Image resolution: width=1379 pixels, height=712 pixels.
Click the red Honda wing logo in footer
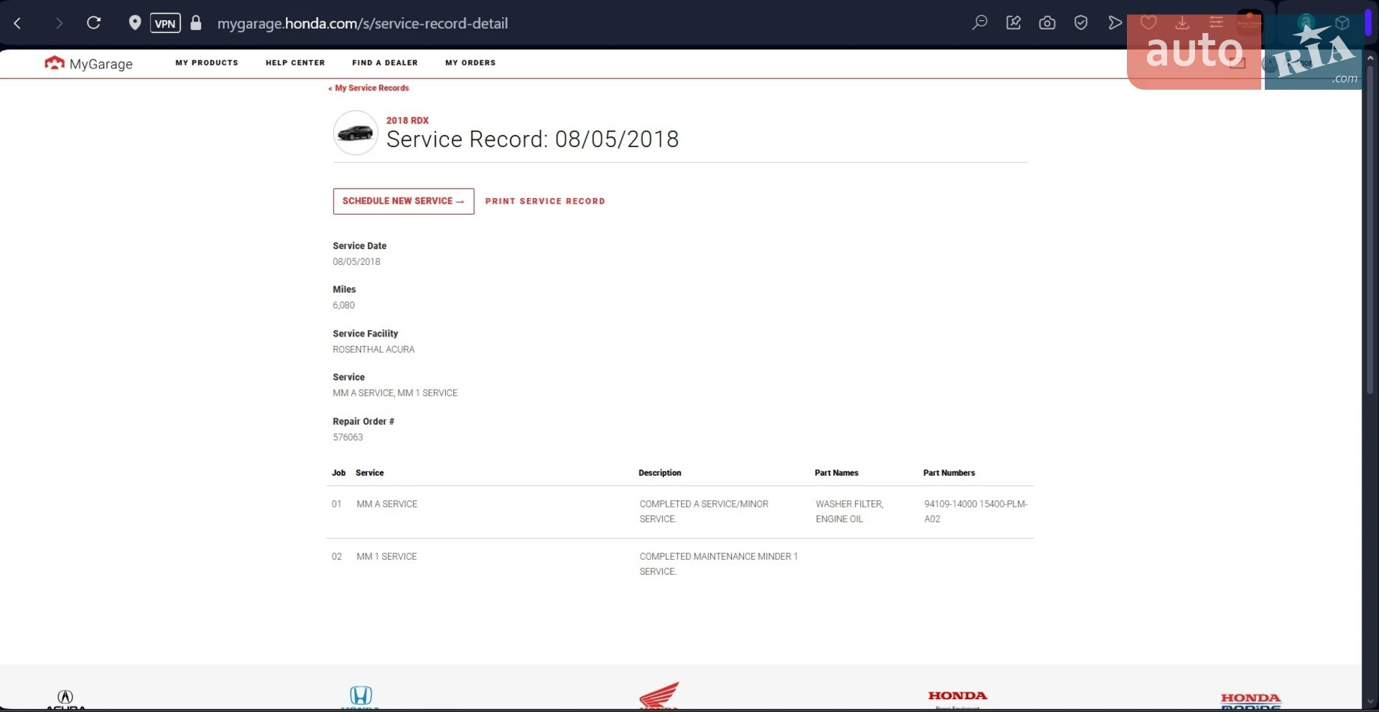point(659,695)
